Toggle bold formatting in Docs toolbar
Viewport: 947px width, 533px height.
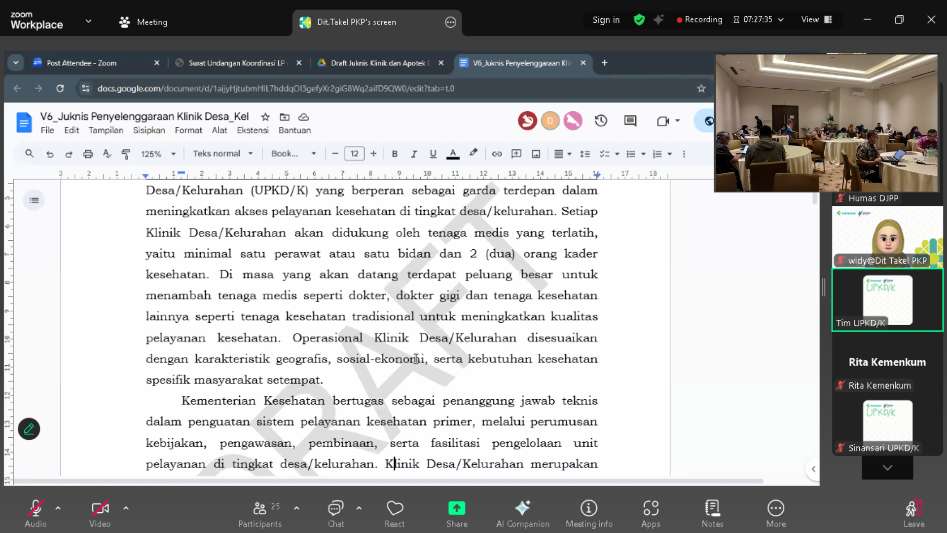pyautogui.click(x=395, y=154)
